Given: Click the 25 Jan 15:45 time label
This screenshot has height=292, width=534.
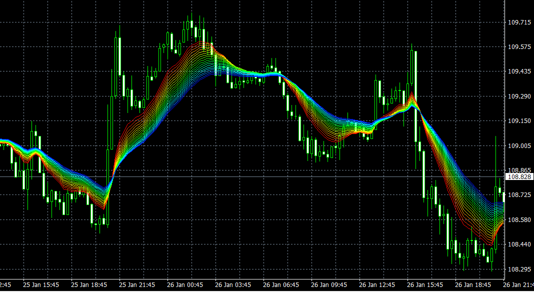Looking at the screenshot, I should (41, 284).
